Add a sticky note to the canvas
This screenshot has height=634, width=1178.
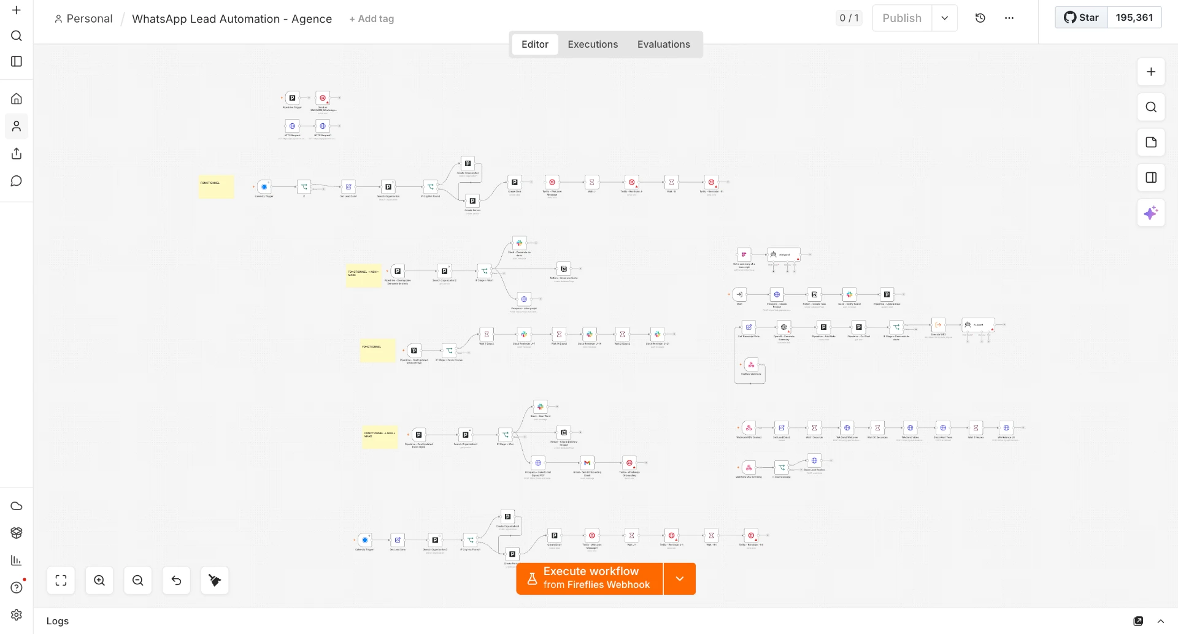1151,142
